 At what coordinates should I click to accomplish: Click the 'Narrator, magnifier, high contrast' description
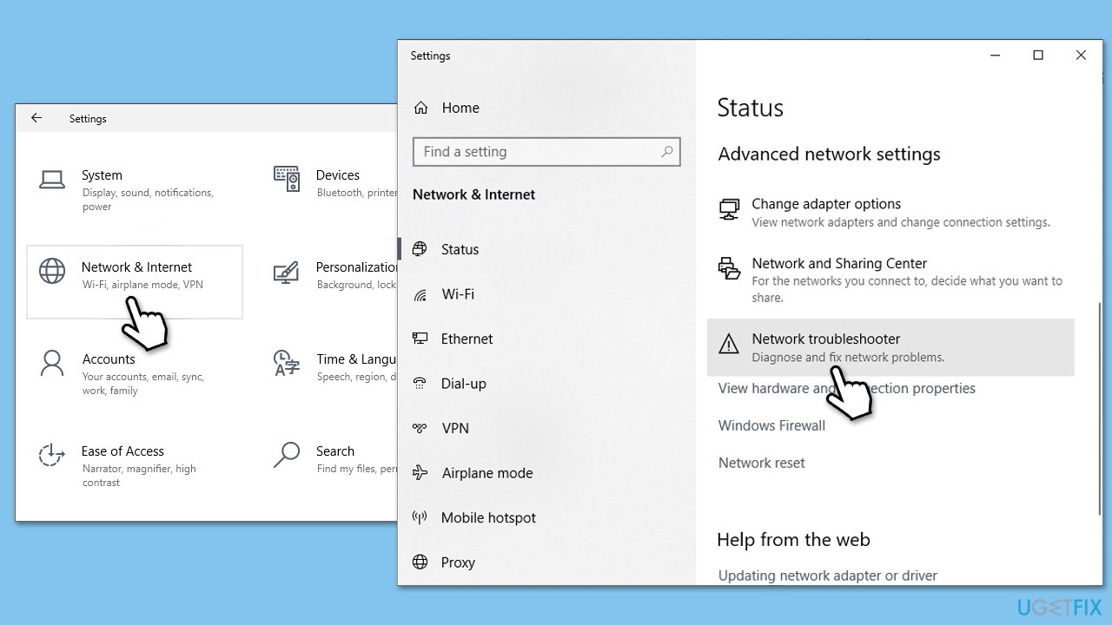pos(139,476)
